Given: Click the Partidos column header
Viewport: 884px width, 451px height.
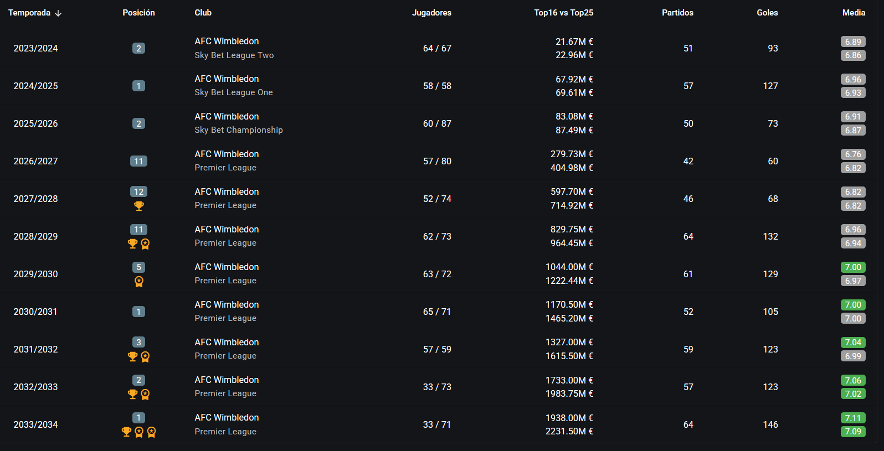Looking at the screenshot, I should point(677,13).
